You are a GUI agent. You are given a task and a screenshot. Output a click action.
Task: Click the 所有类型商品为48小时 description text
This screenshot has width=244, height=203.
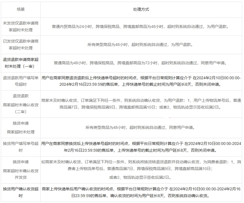(107, 45)
